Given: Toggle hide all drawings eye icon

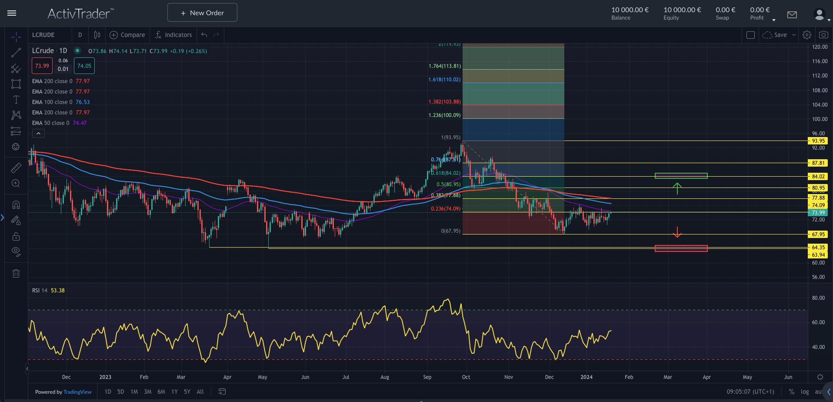Looking at the screenshot, I should (x=16, y=251).
